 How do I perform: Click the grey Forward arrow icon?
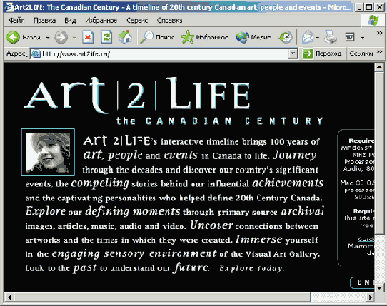pyautogui.click(x=61, y=37)
